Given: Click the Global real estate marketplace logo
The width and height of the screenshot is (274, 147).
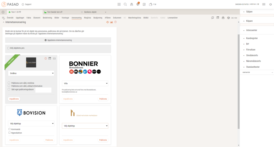Looking at the screenshot, I should (x=84, y=113).
